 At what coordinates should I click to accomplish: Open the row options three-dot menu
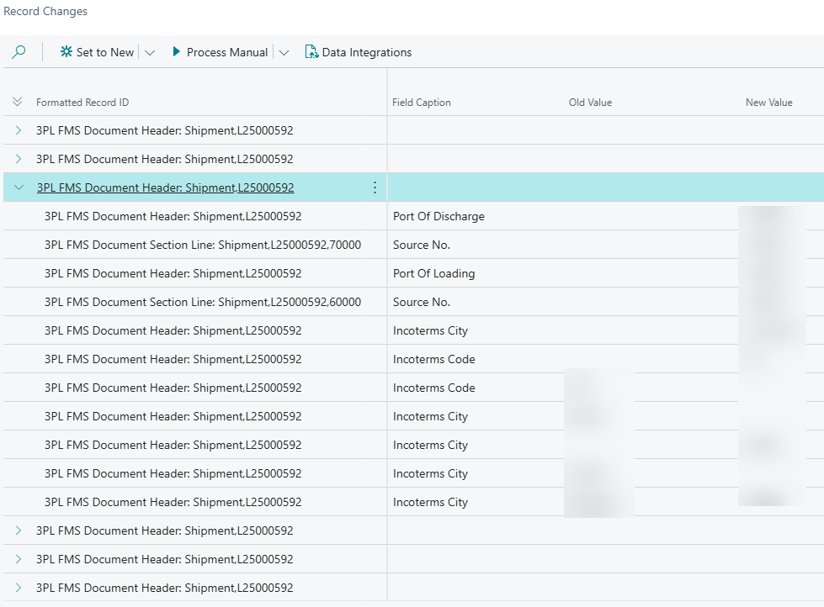375,187
